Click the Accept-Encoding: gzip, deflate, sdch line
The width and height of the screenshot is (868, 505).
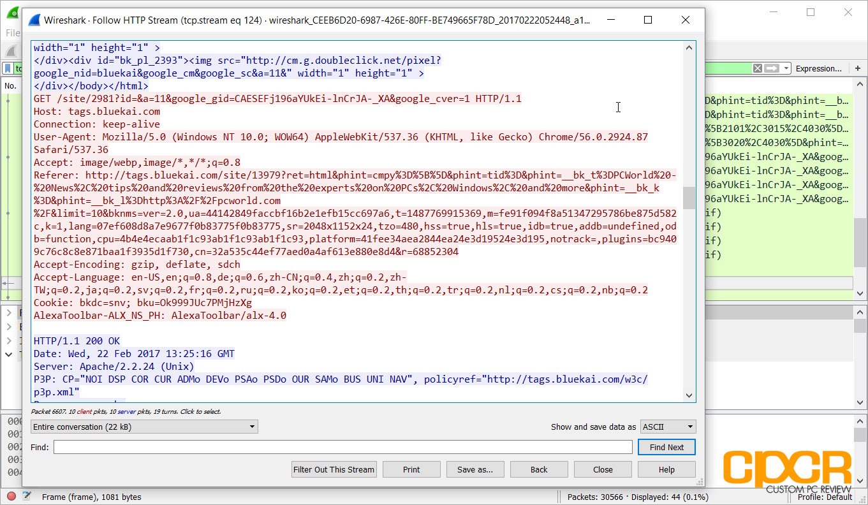(137, 264)
